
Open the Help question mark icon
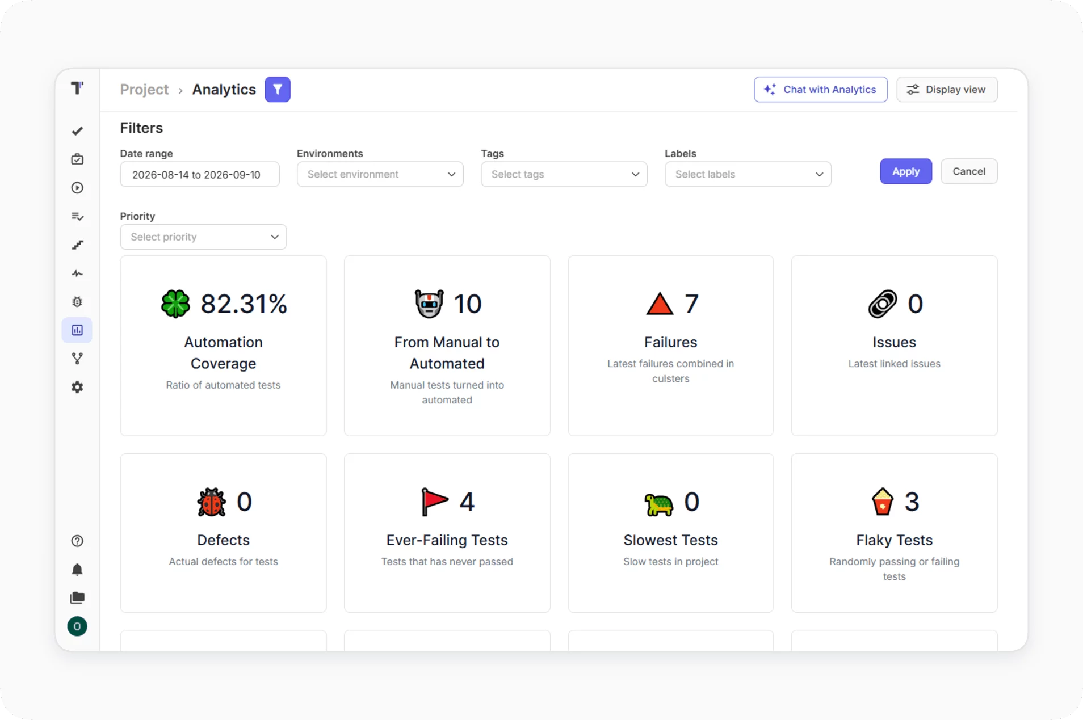tap(77, 541)
